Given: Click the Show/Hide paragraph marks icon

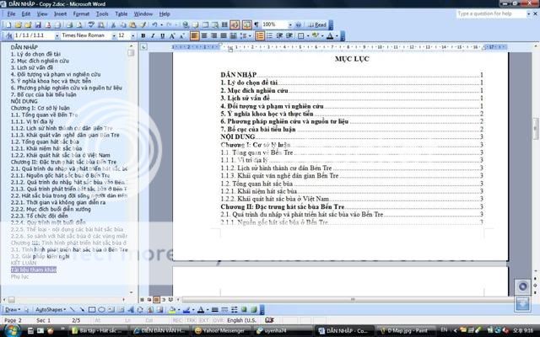Looking at the screenshot, I should pos(257,25).
